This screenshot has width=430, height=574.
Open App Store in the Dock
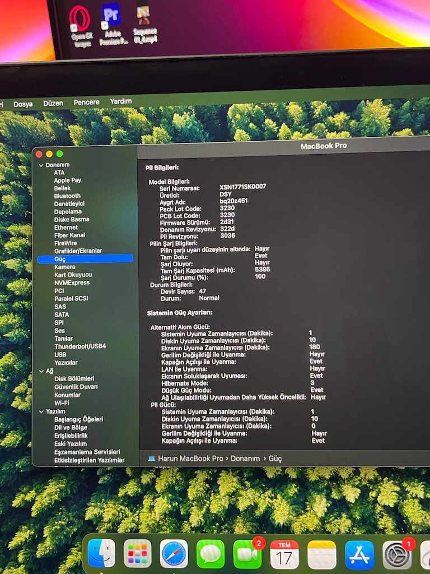(359, 556)
